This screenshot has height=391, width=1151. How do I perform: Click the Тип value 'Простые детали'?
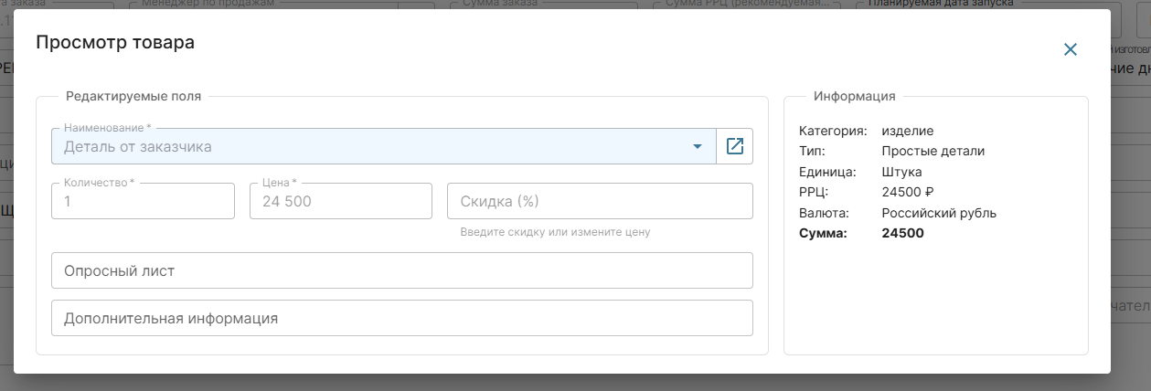tap(933, 151)
